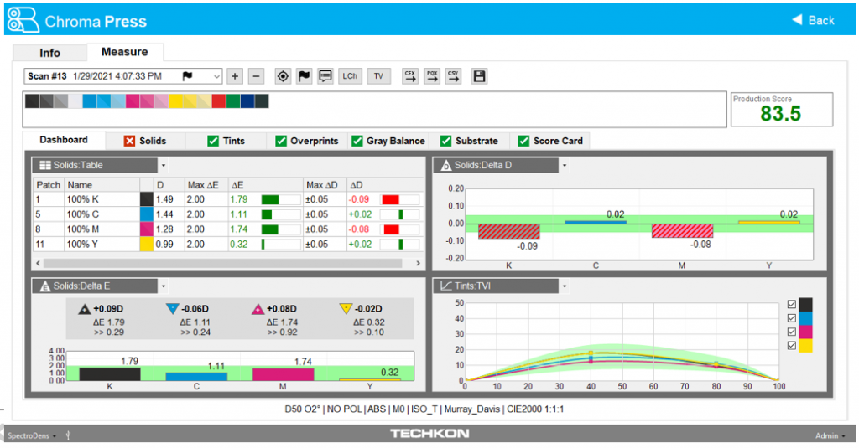Click the target measure icon in toolbar

(x=283, y=76)
